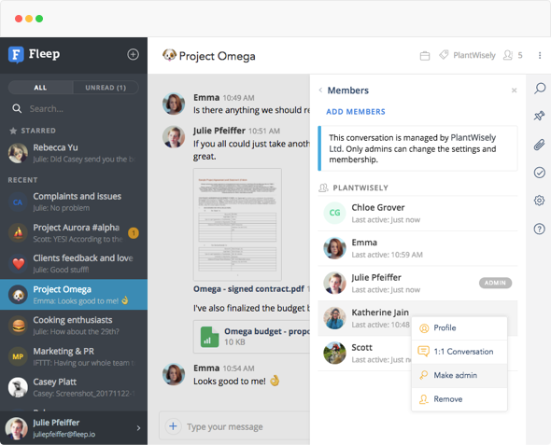The height and width of the screenshot is (445, 551).
Task: Open Omega - signed contract.pdf link
Action: pyautogui.click(x=248, y=289)
